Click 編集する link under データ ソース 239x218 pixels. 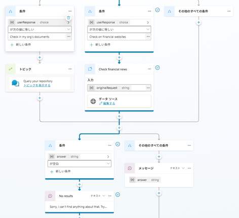tap(109, 103)
